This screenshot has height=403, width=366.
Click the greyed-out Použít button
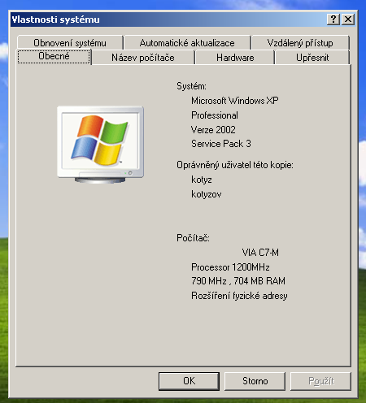pos(320,381)
